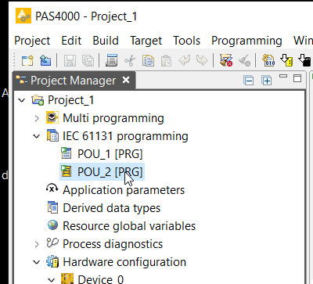Screen dimensions: 313x284
Task: Maximize the Project Manager panel
Action: click(297, 78)
